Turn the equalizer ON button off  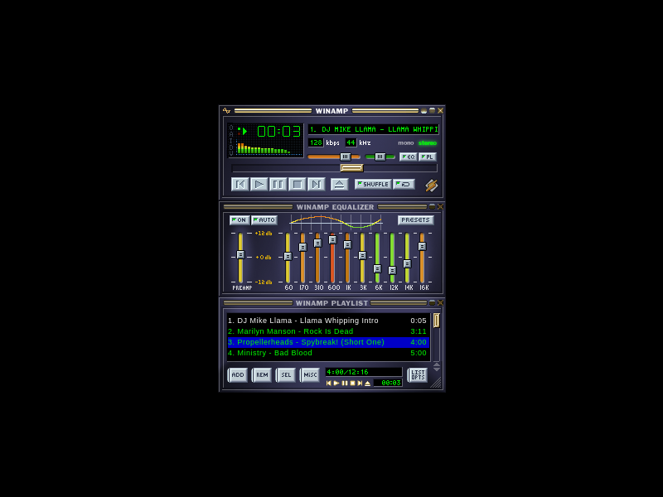(240, 220)
